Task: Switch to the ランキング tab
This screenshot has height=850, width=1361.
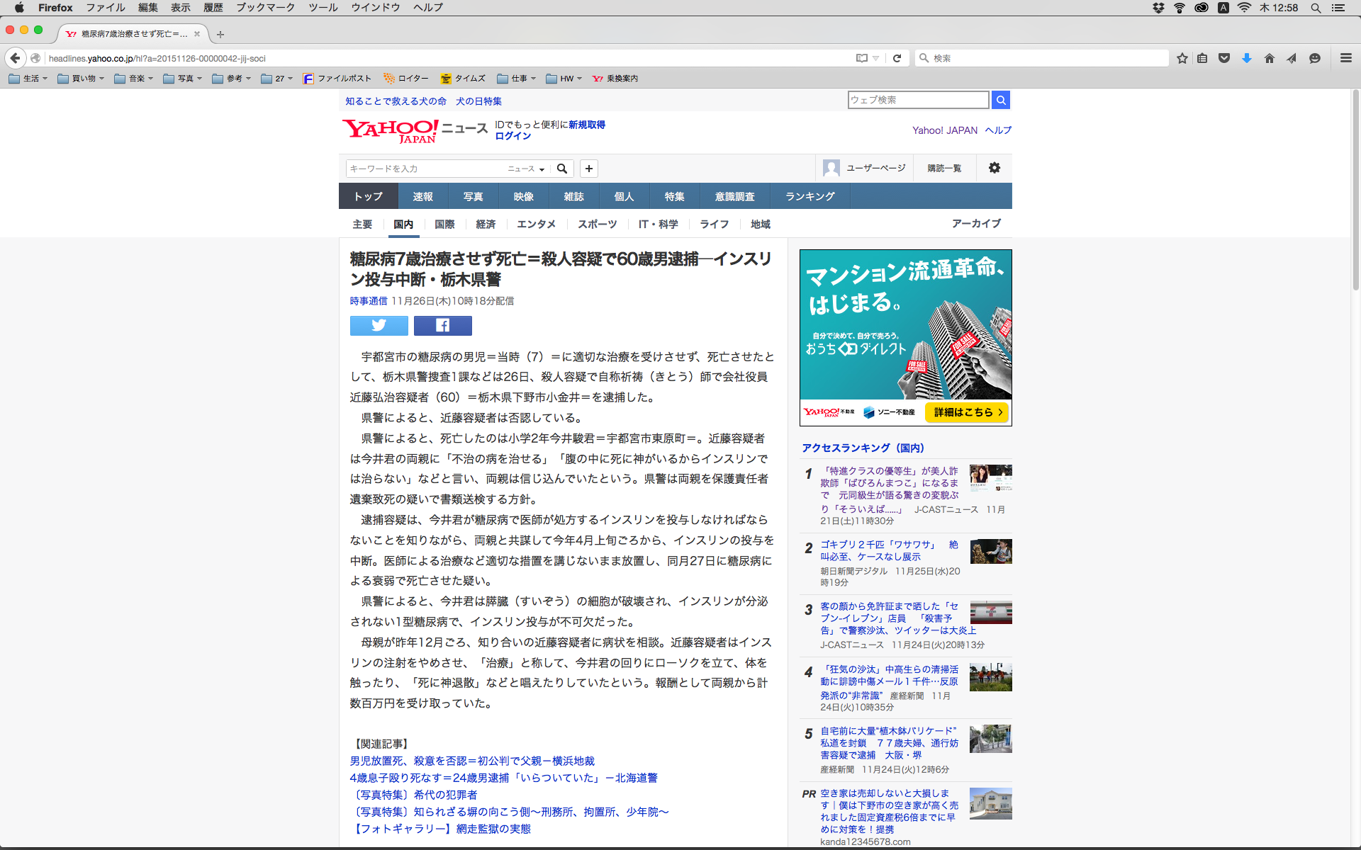Action: [810, 196]
